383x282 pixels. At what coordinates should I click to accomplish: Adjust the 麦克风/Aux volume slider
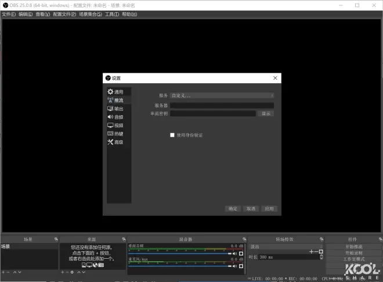coord(180,266)
